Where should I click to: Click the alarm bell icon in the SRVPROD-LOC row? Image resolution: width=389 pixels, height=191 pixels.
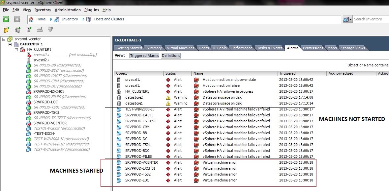click(196, 180)
